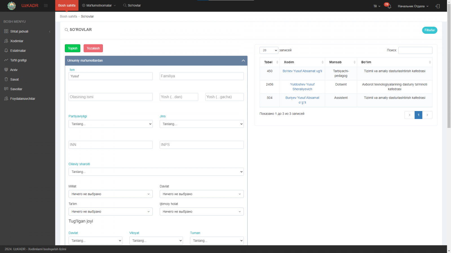Expand the Jins dropdown

pos(202,124)
